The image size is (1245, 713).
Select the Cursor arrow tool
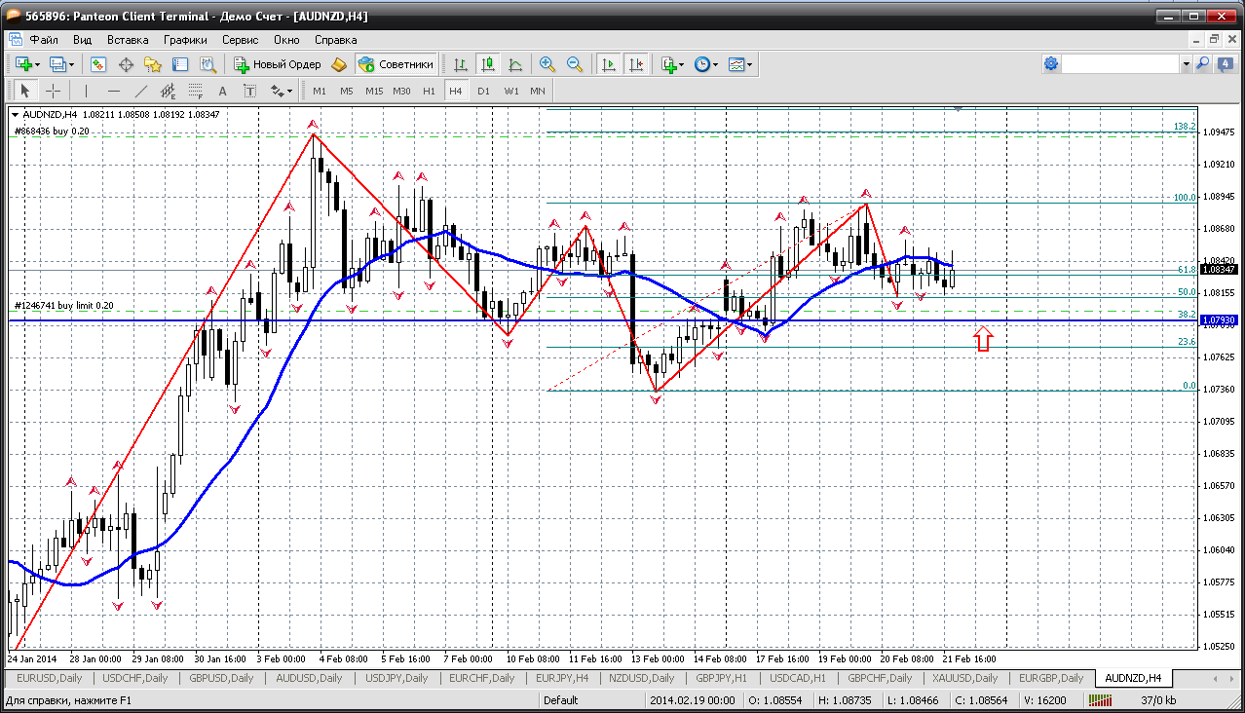coord(25,91)
